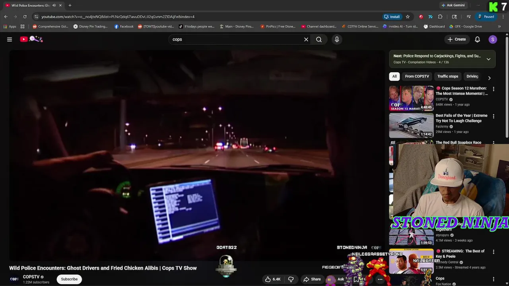
Task: Select the 'Driving' filter chip
Action: [472, 76]
